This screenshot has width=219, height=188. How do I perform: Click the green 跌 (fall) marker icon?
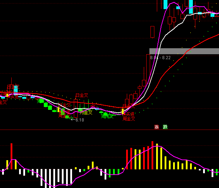click(x=165, y=127)
